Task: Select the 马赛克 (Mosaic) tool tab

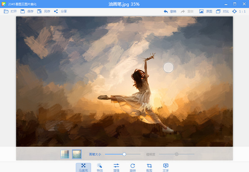Action: [x=83, y=167]
